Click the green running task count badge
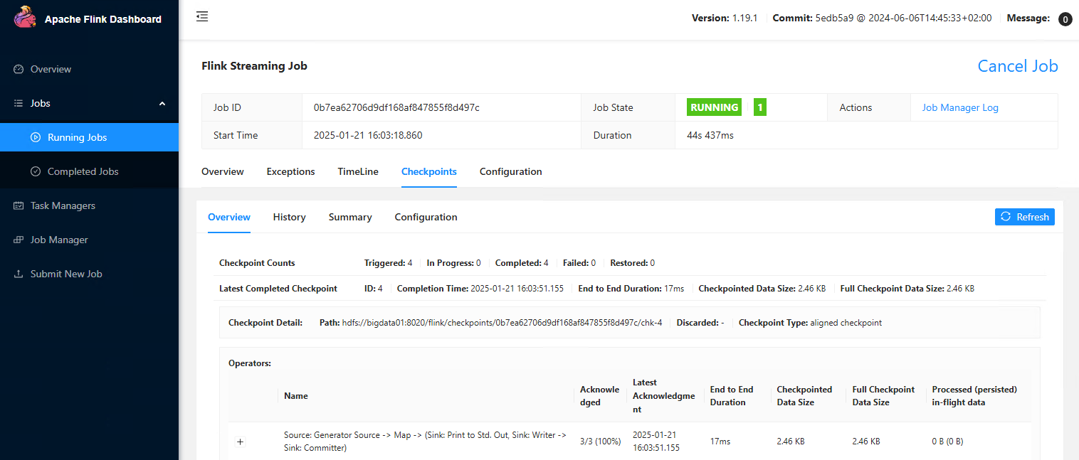 click(759, 107)
